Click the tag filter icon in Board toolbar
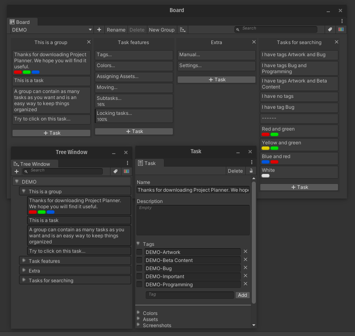The width and height of the screenshot is (355, 336). [330, 30]
